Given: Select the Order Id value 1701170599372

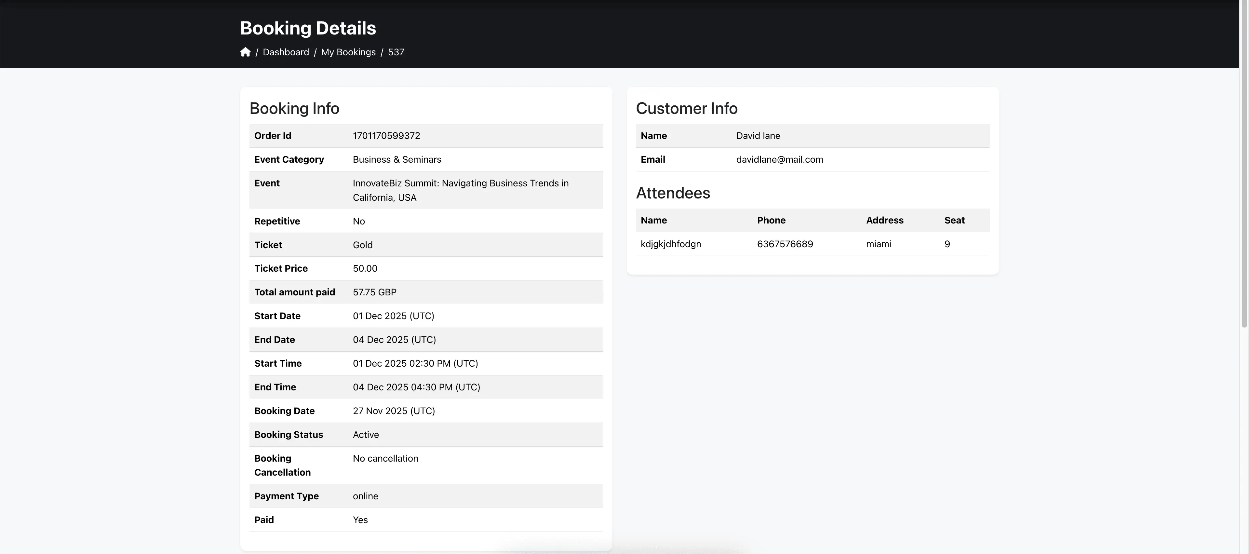Looking at the screenshot, I should (x=386, y=136).
